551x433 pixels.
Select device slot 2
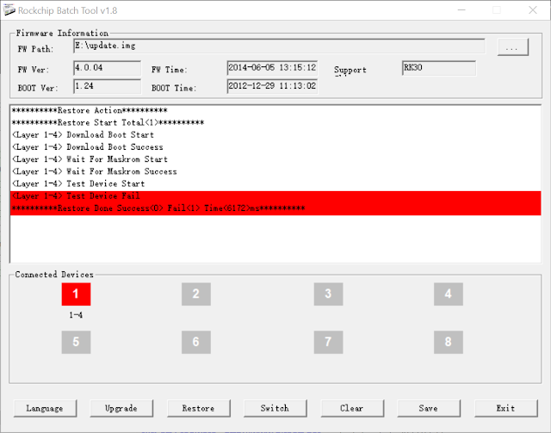[196, 294]
